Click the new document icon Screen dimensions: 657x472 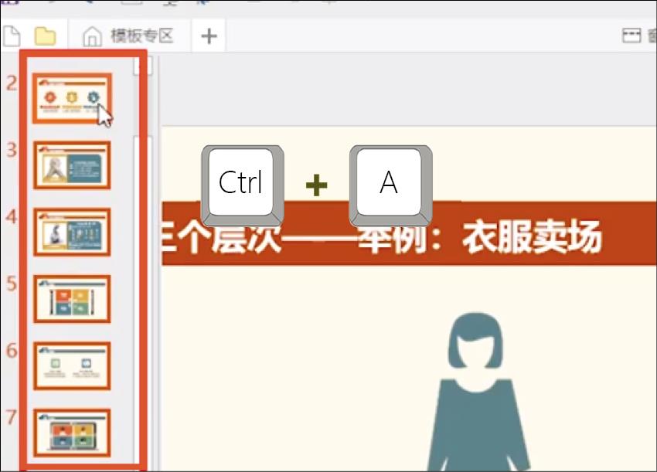coord(9,36)
